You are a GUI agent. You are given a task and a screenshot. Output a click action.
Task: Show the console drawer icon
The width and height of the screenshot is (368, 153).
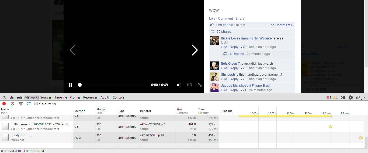point(343,97)
